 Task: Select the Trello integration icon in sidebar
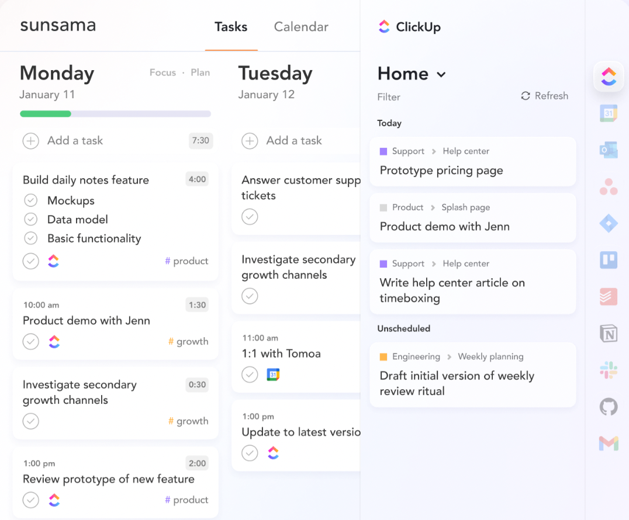coord(609,260)
